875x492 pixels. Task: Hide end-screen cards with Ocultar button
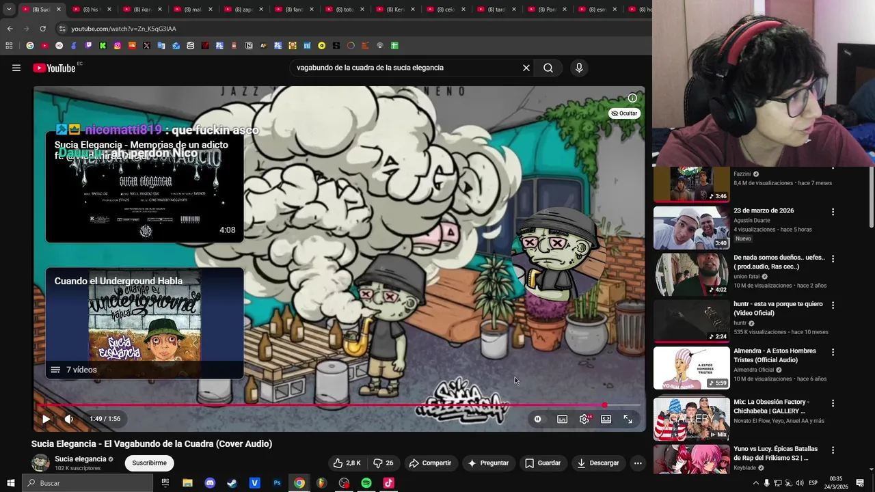(624, 113)
